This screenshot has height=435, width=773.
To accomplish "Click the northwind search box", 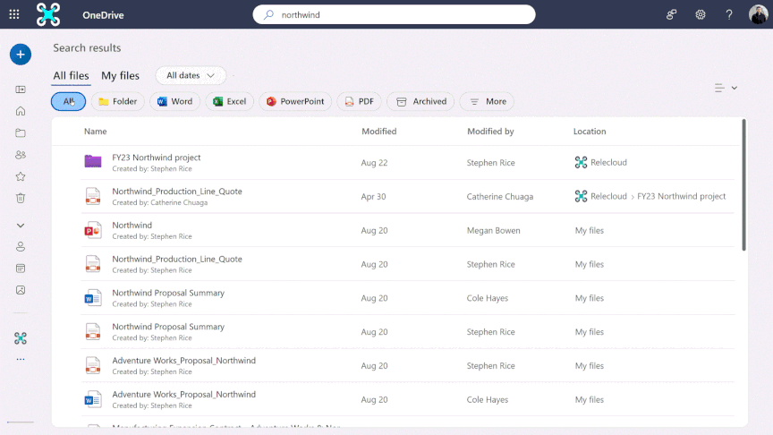I will click(x=394, y=15).
